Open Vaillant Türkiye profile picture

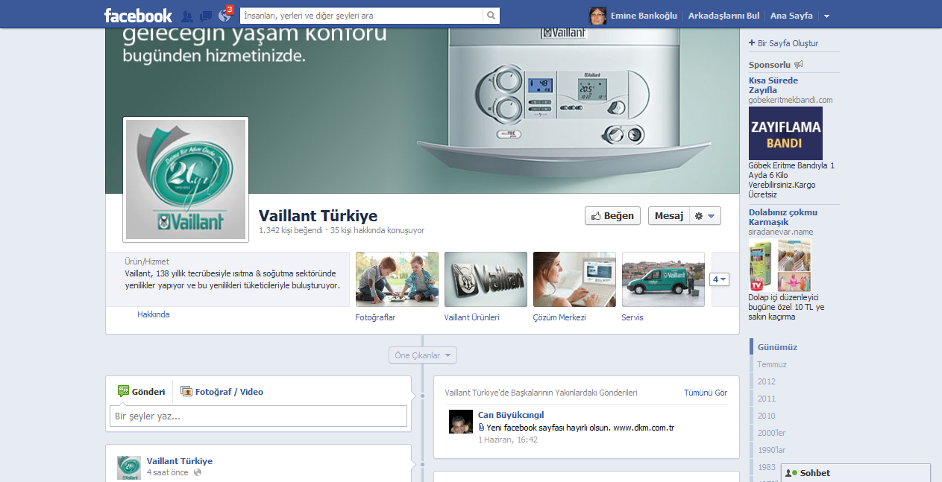tap(186, 180)
